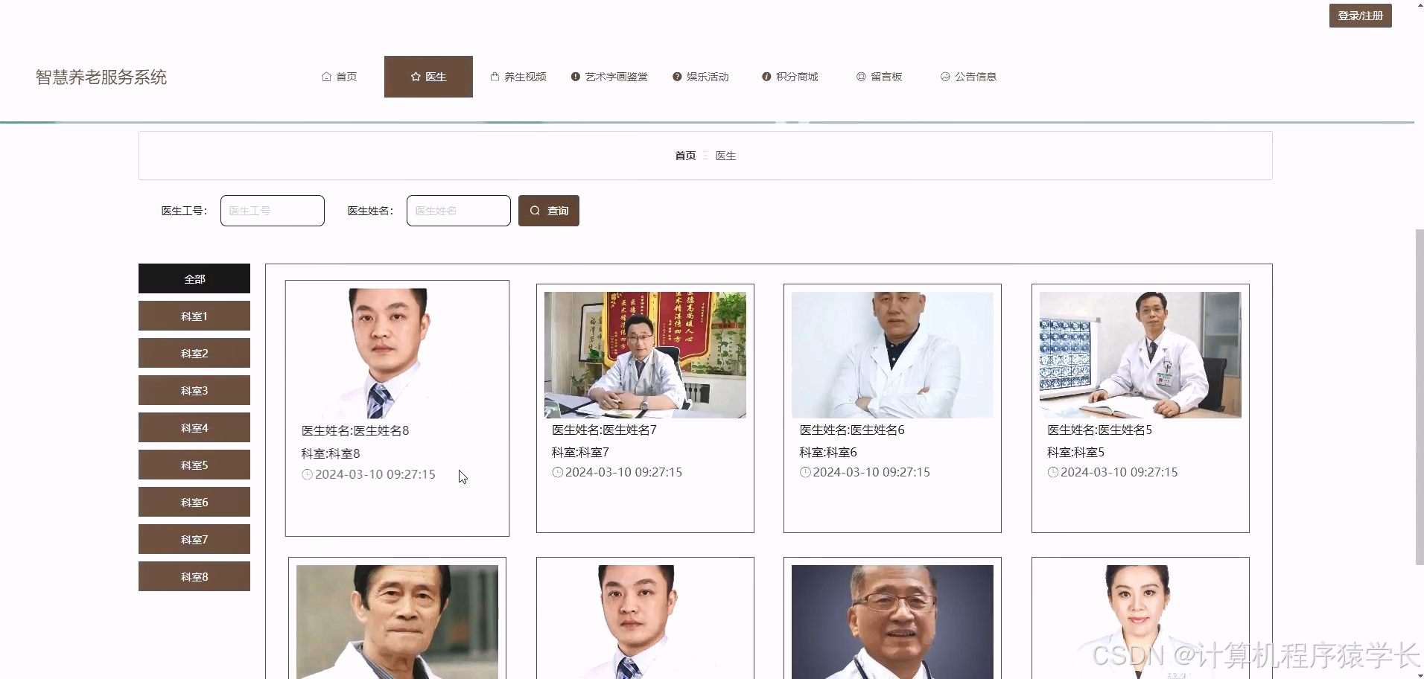Click the 登录/注册 button
The height and width of the screenshot is (679, 1424).
(x=1359, y=15)
